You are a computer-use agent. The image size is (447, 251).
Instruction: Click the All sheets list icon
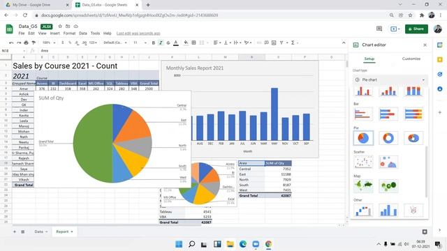pos(23,231)
